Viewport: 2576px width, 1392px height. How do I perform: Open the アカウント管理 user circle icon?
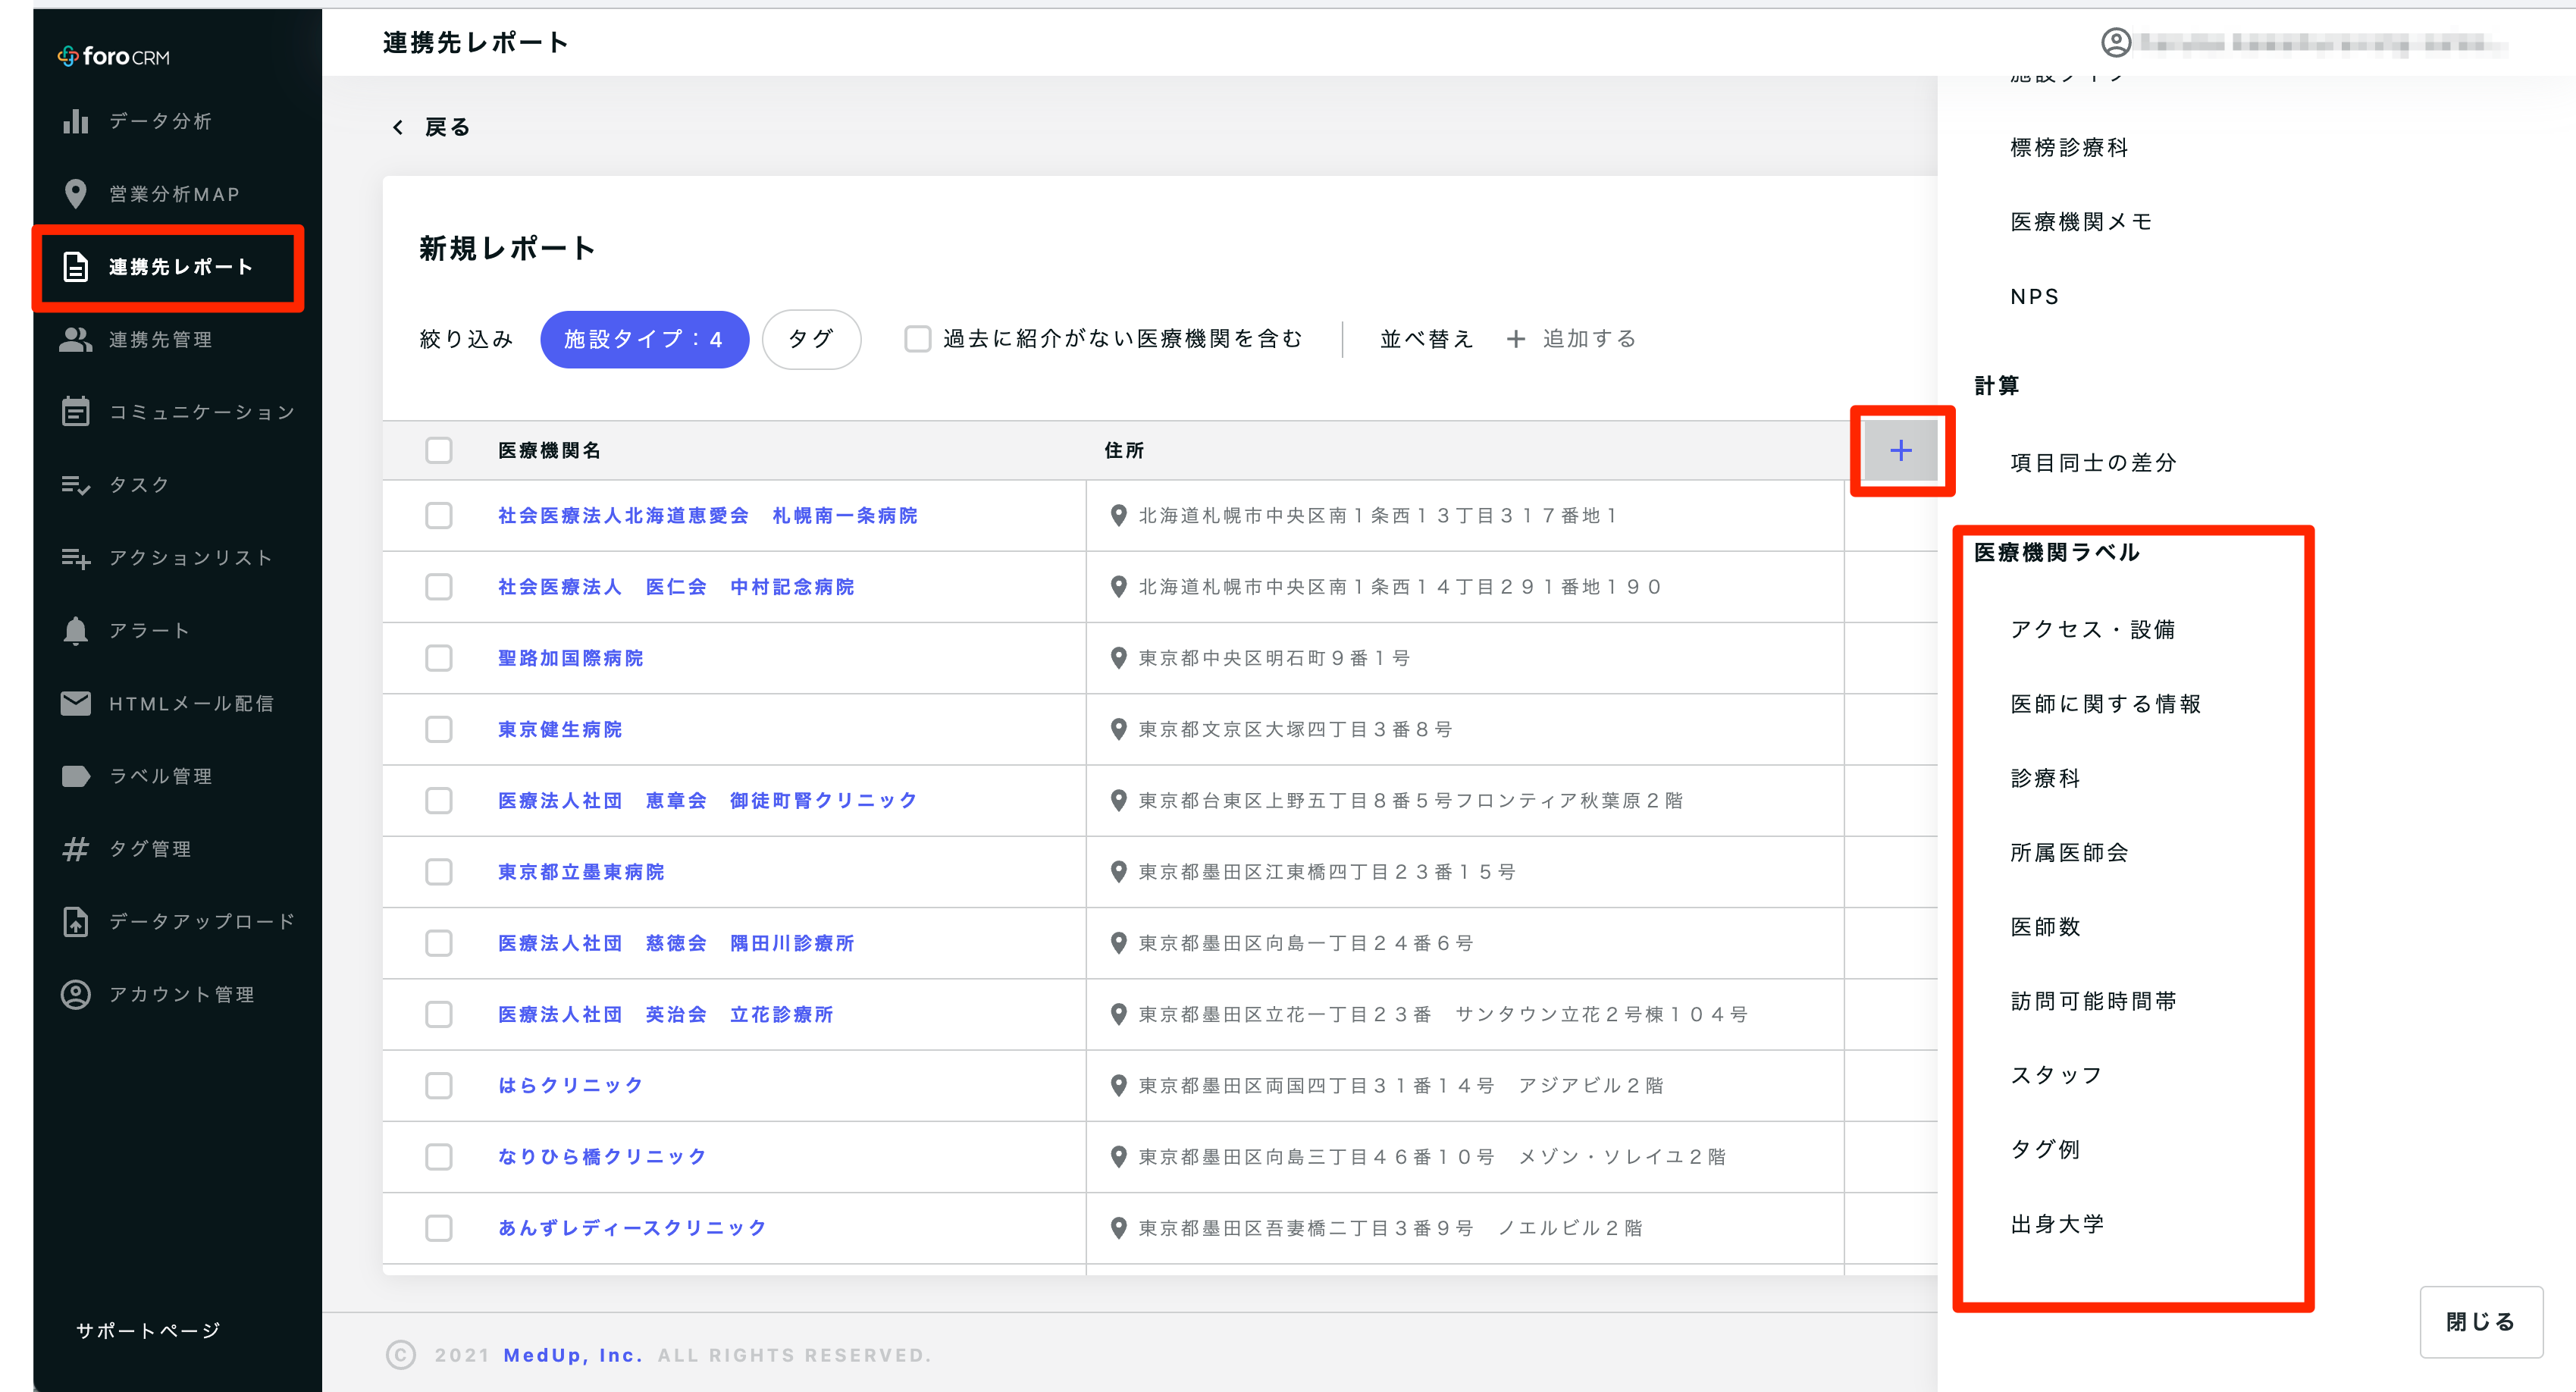click(x=75, y=995)
